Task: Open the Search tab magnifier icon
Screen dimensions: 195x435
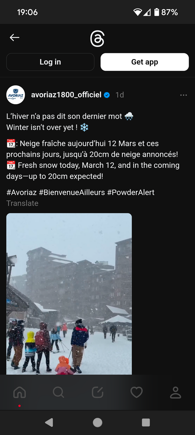Action: [58, 392]
